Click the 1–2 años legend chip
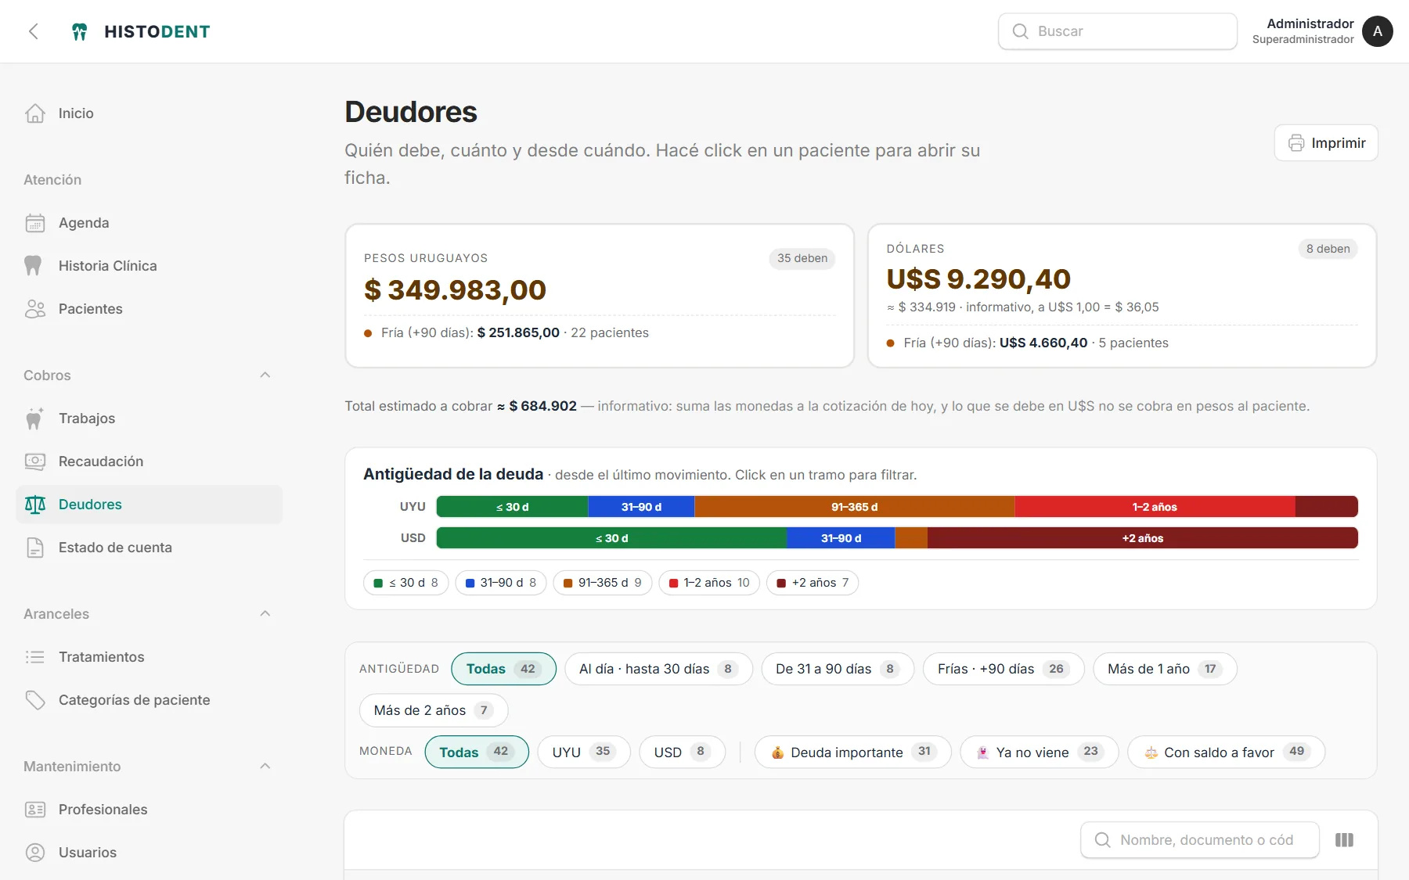Viewport: 1409px width, 880px height. [x=709, y=583]
